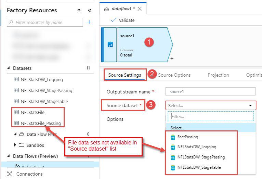Click table icon of NFLStatsDW_StagePassing
This screenshot has width=262, height=179.
[x=16, y=90]
